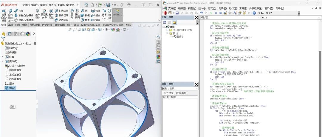
Task: Click the SolidWorks home icon in title bar
Action: (x=86, y=5)
